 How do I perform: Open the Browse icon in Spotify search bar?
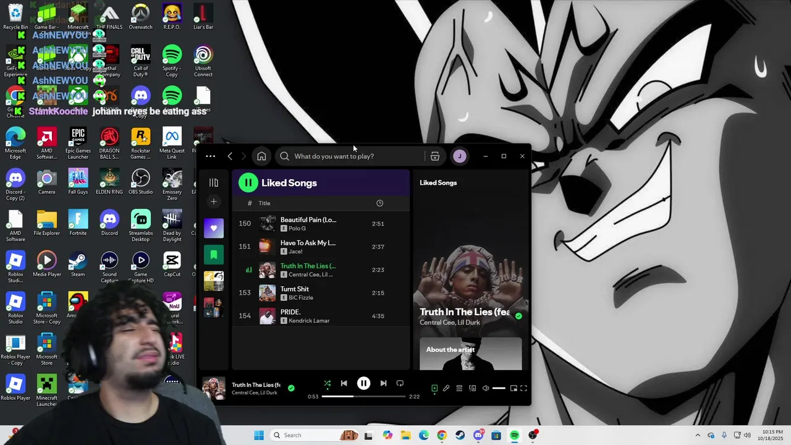point(435,156)
